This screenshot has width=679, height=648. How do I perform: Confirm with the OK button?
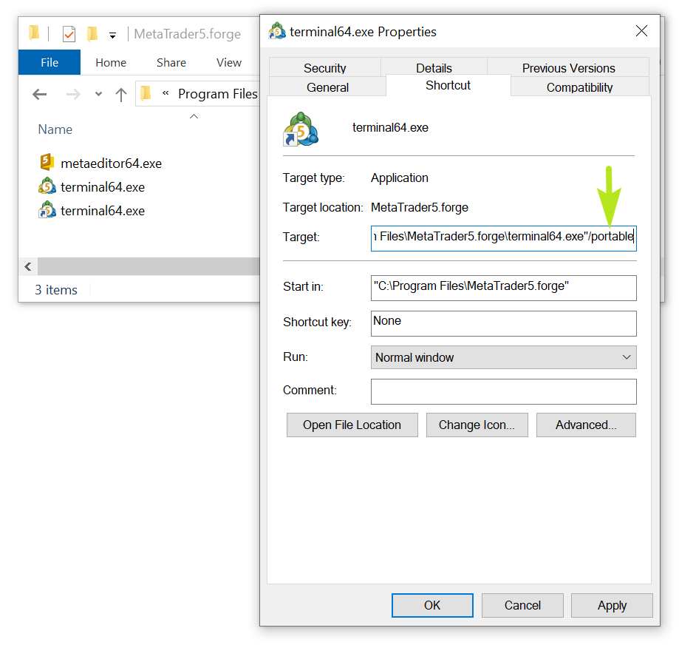432,605
